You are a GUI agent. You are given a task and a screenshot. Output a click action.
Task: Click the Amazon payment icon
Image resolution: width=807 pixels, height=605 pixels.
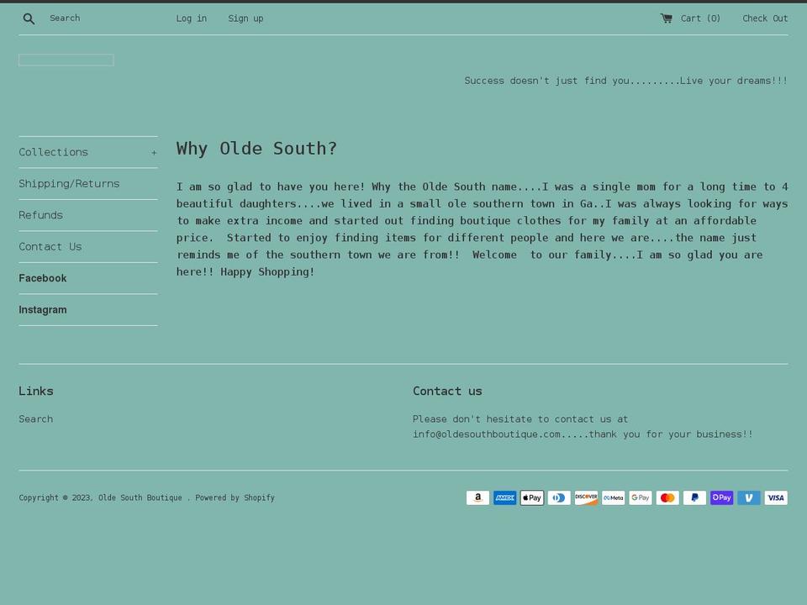point(477,497)
